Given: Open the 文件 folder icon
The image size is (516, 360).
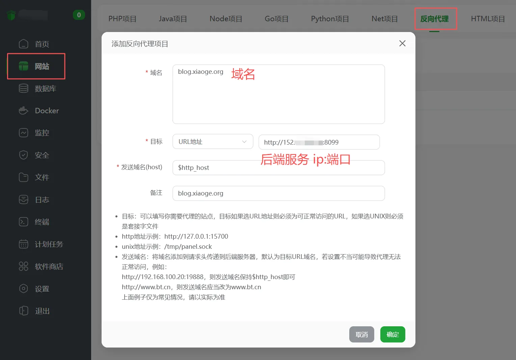Looking at the screenshot, I should point(24,177).
